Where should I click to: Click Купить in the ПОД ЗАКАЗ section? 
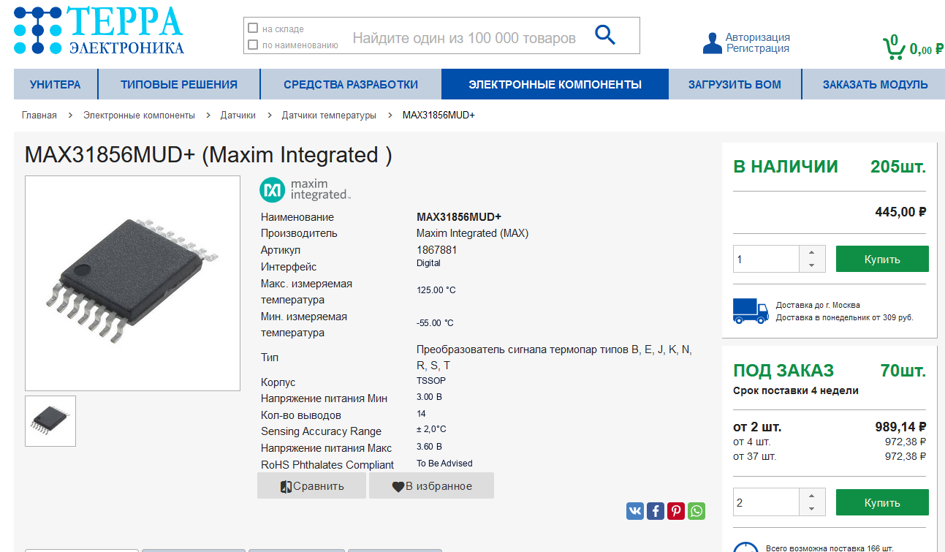[882, 502]
